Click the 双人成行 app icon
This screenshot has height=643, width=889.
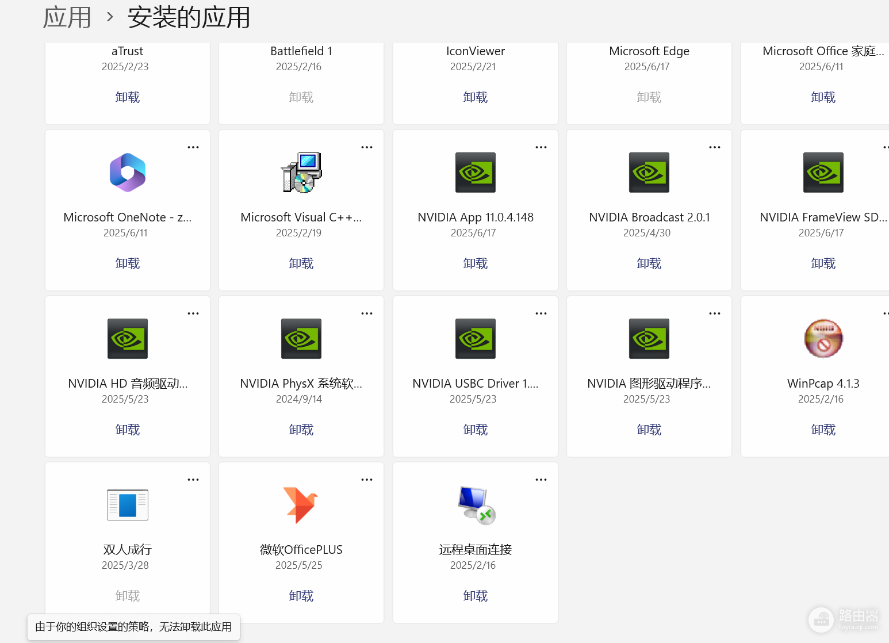tap(128, 505)
